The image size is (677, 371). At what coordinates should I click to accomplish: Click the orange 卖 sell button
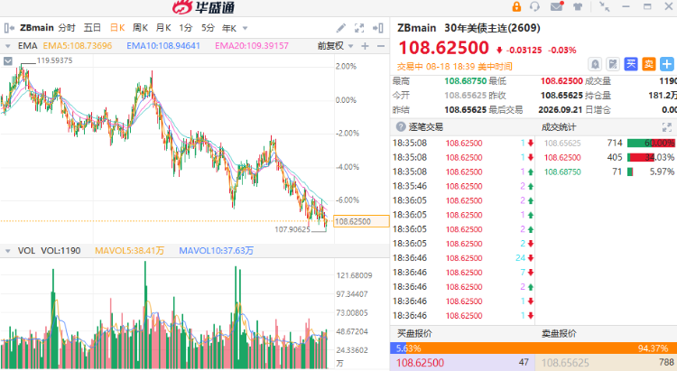point(648,64)
